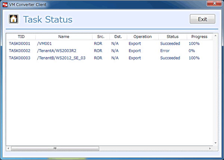Click the /TenantB/WS2012_SE_03 name entry
This screenshot has height=160, width=224.
(61, 58)
